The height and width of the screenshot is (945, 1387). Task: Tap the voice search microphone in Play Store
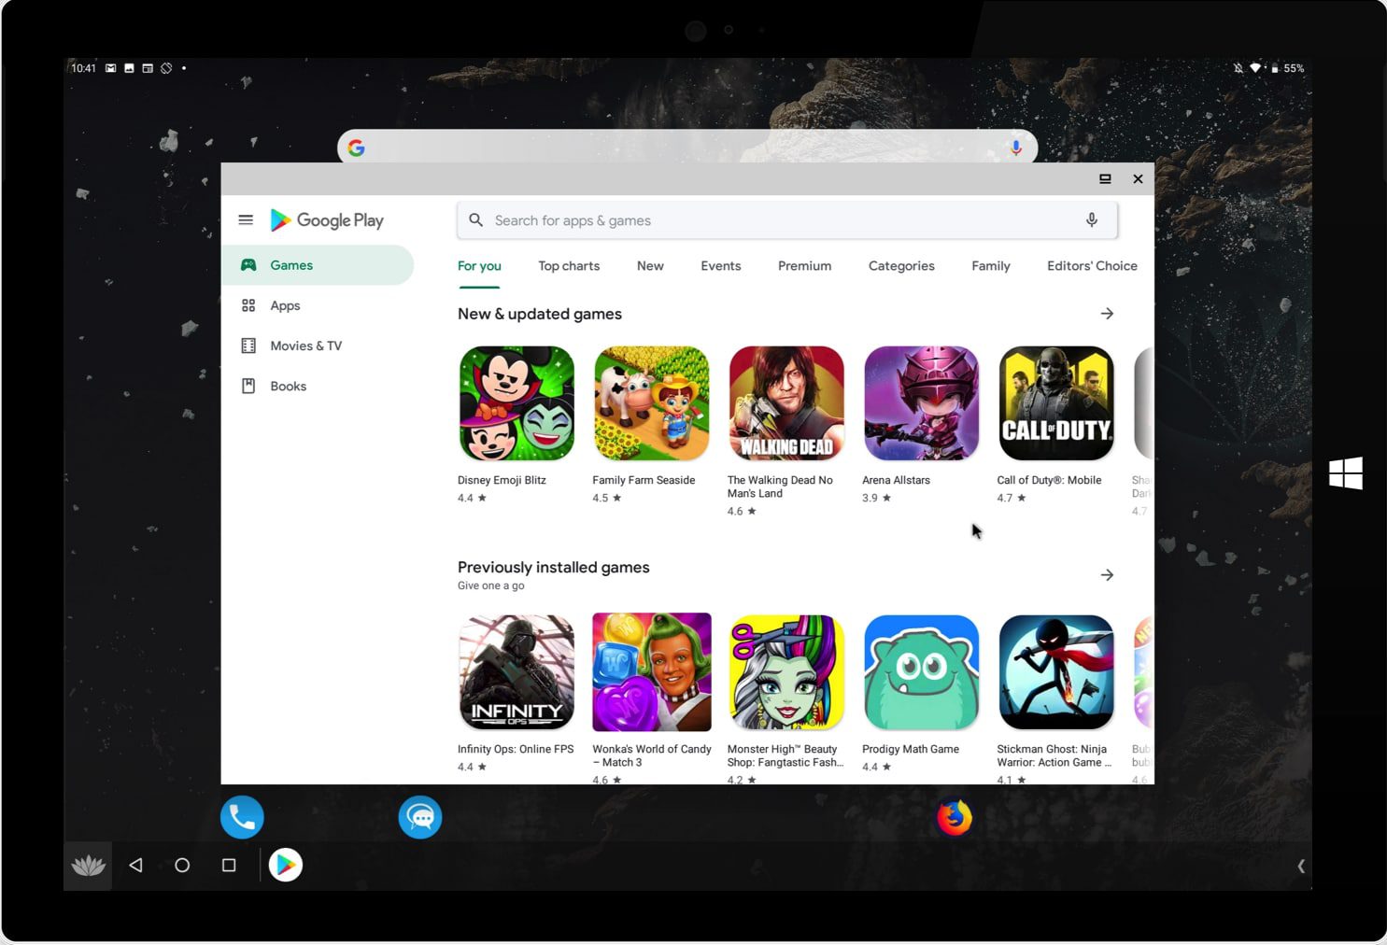[x=1091, y=220]
